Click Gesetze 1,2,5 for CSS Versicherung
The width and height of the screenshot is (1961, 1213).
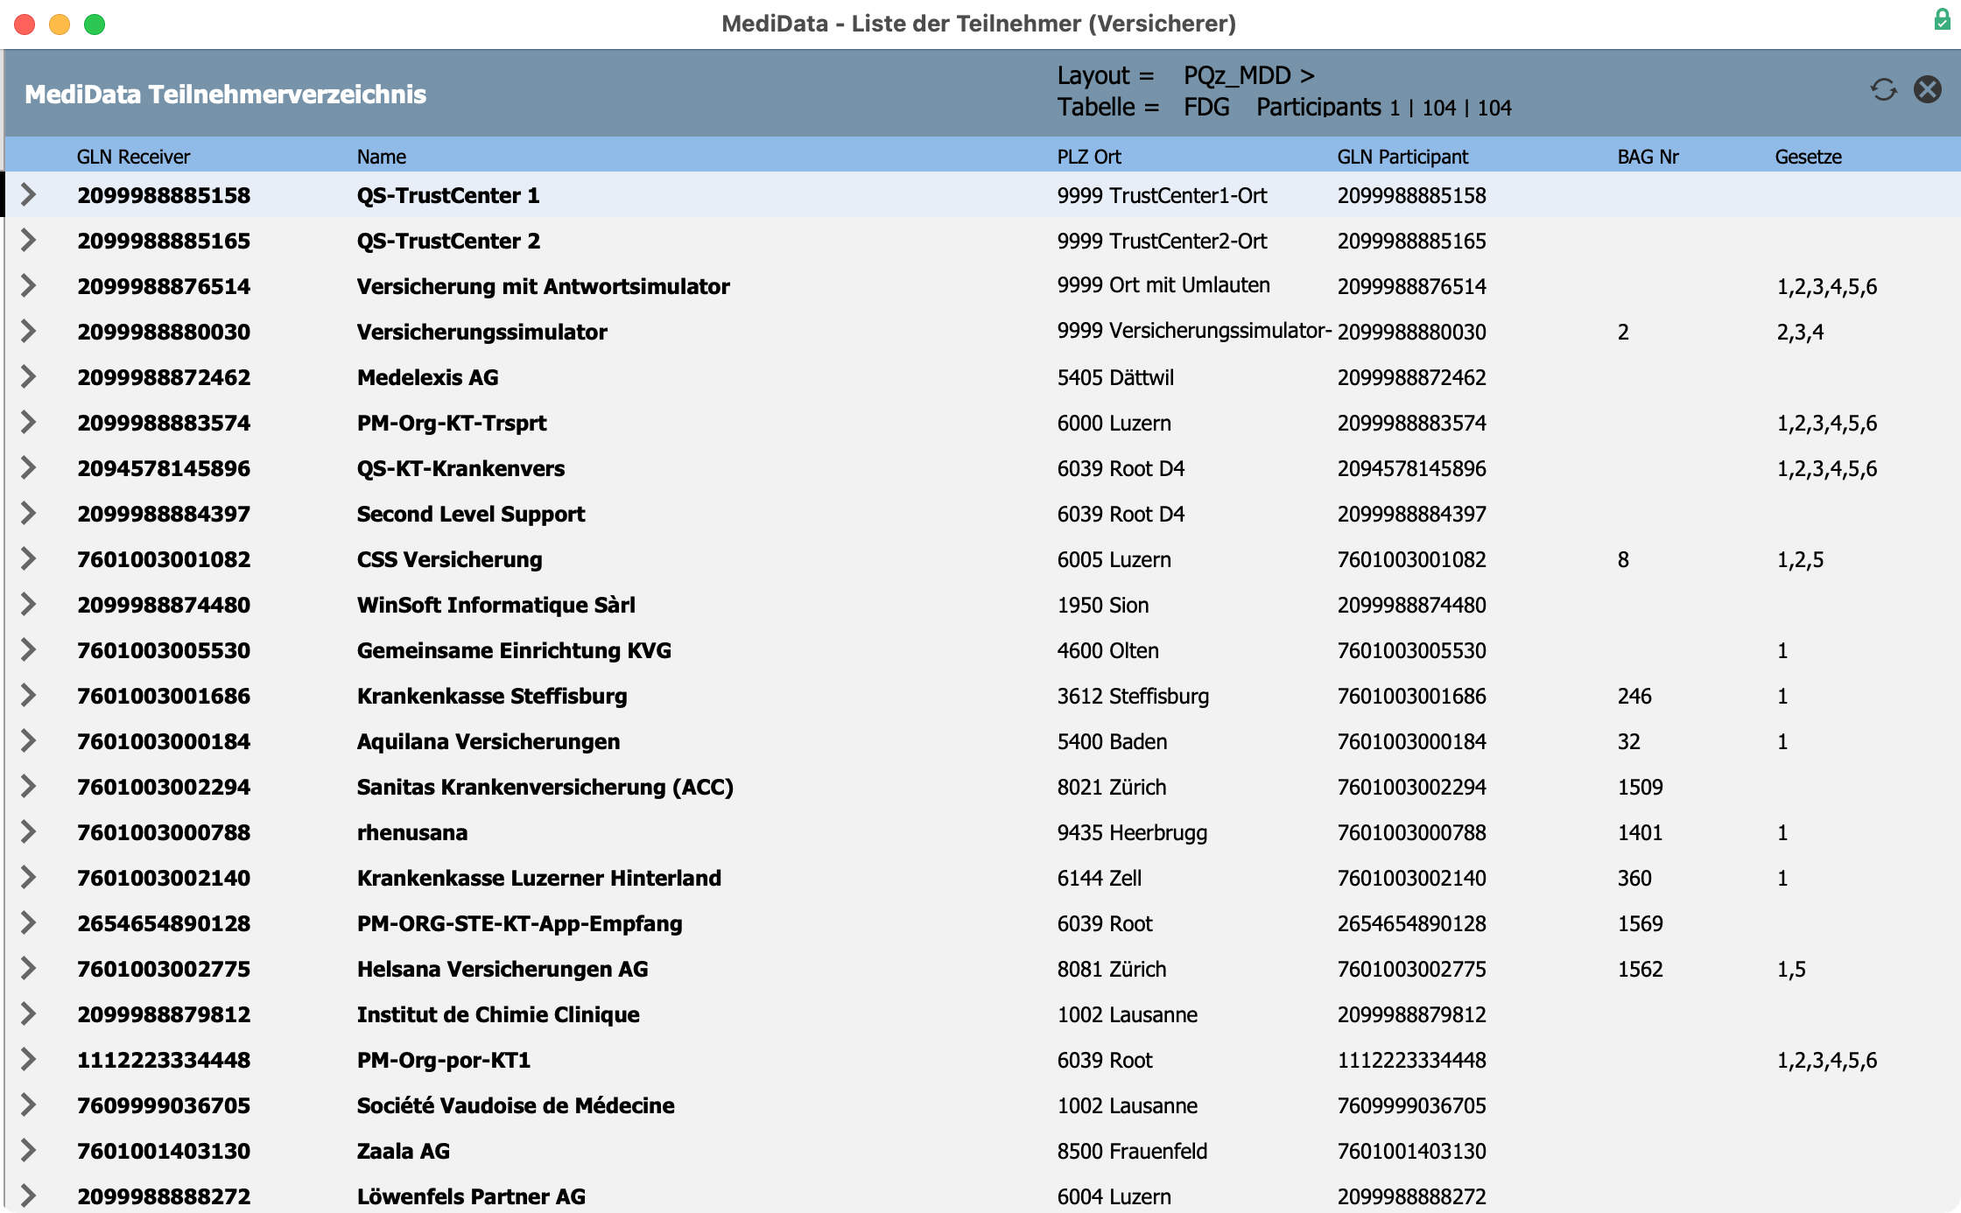1800,559
